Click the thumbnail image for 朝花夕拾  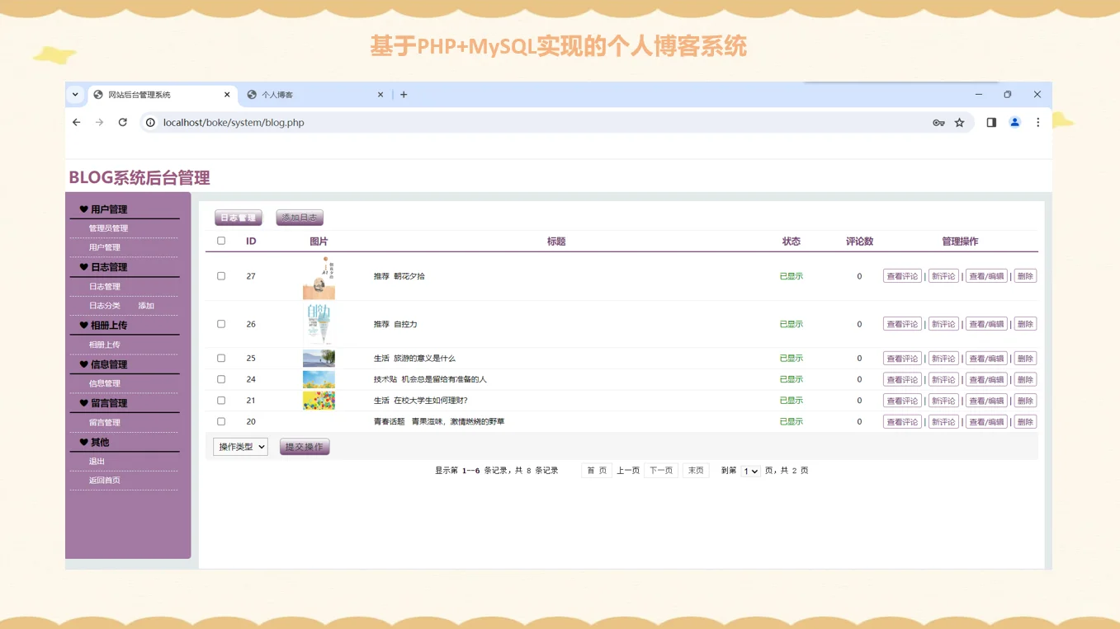319,275
